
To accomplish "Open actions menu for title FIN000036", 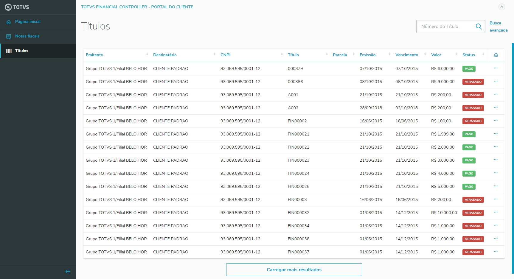I will [x=496, y=239].
